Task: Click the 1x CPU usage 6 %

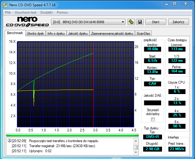Action: point(177,91)
